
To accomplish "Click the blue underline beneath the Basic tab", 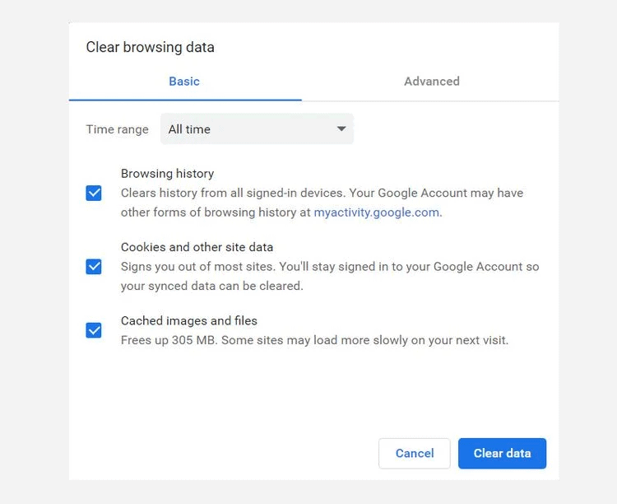I will coord(185,100).
